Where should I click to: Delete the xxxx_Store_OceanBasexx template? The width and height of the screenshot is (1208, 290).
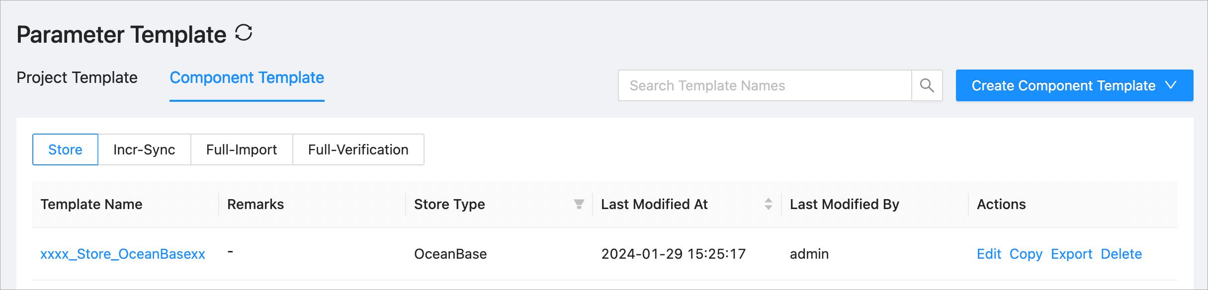1121,254
